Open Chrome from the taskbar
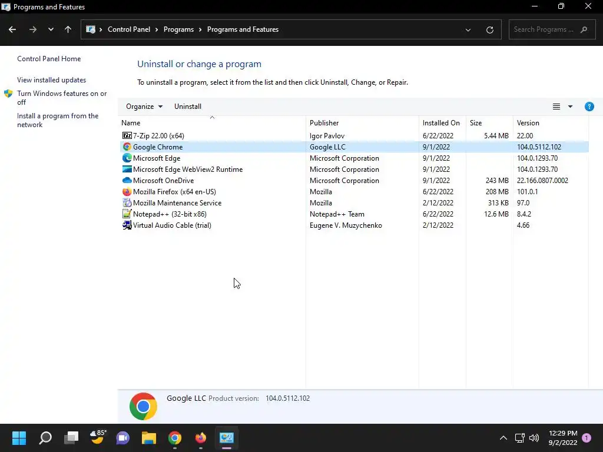Screen dimensions: 603x452 174,438
